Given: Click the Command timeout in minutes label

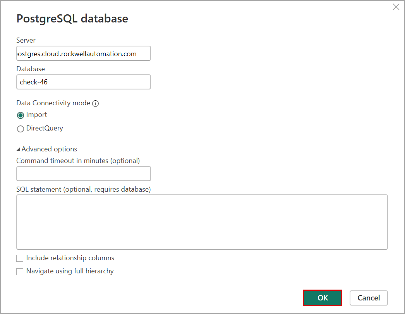Looking at the screenshot, I should pos(78,160).
